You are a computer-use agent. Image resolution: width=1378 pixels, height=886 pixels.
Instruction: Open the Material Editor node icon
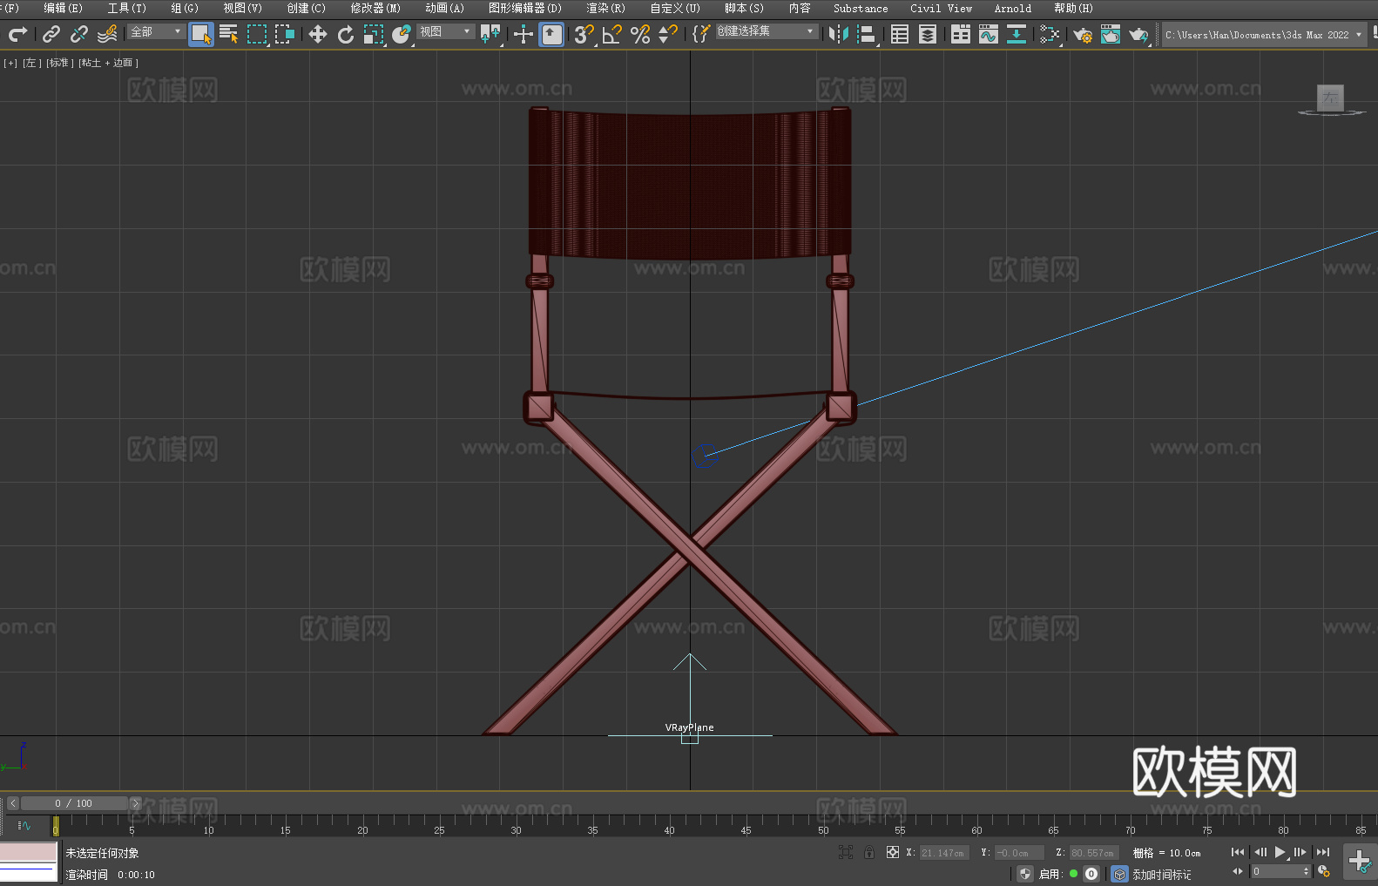[1050, 34]
